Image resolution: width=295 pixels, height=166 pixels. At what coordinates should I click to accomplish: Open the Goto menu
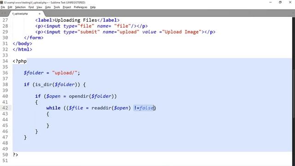(x=48, y=7)
